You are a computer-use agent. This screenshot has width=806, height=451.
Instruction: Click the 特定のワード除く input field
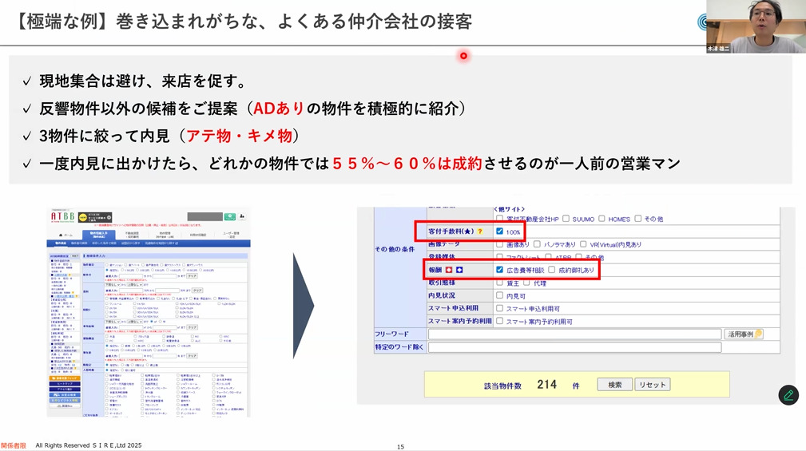pyautogui.click(x=591, y=347)
